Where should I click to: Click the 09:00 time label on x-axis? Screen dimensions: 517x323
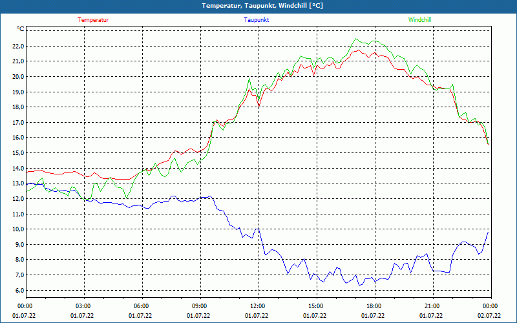coord(200,306)
